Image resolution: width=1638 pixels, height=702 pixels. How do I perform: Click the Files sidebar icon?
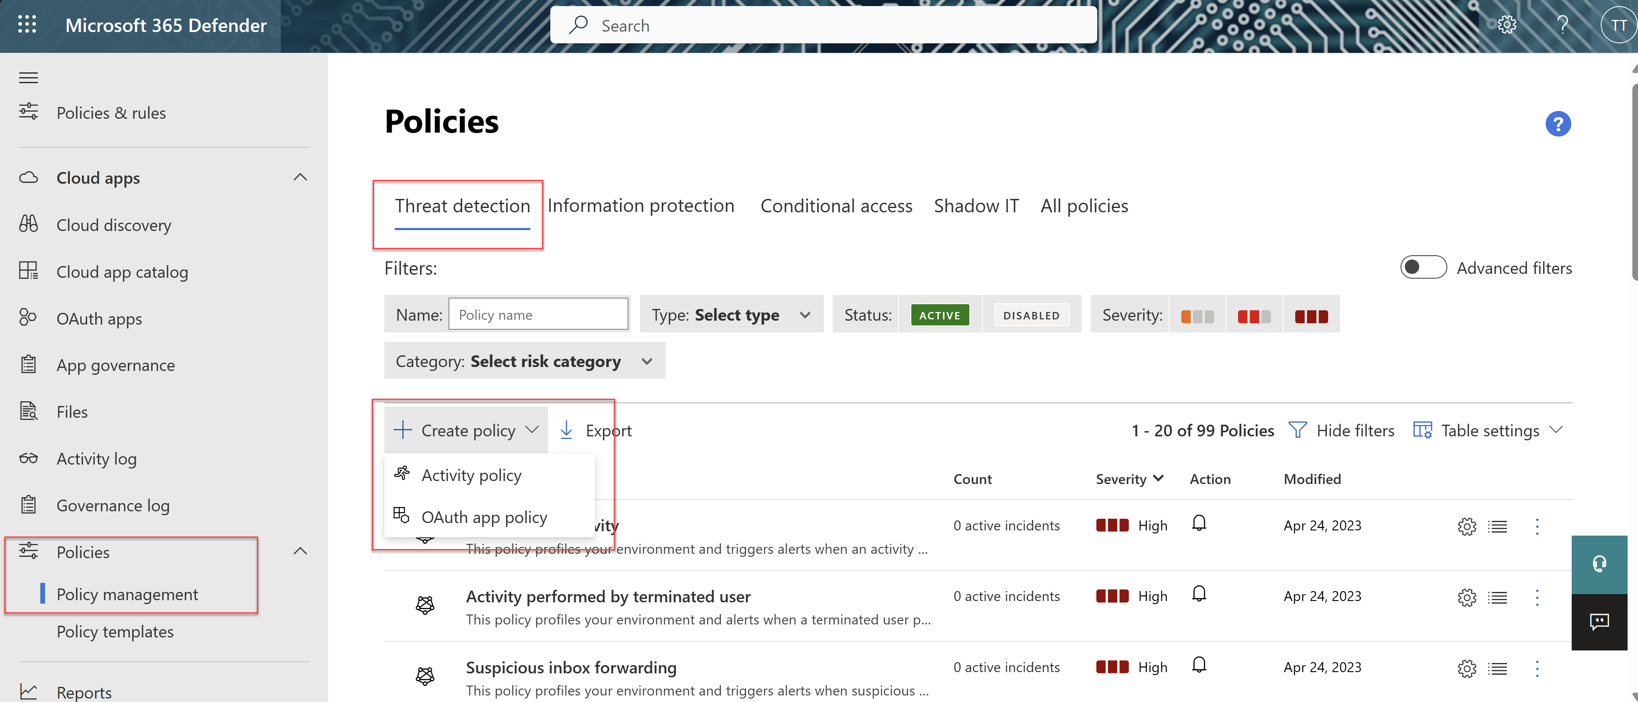pos(28,410)
